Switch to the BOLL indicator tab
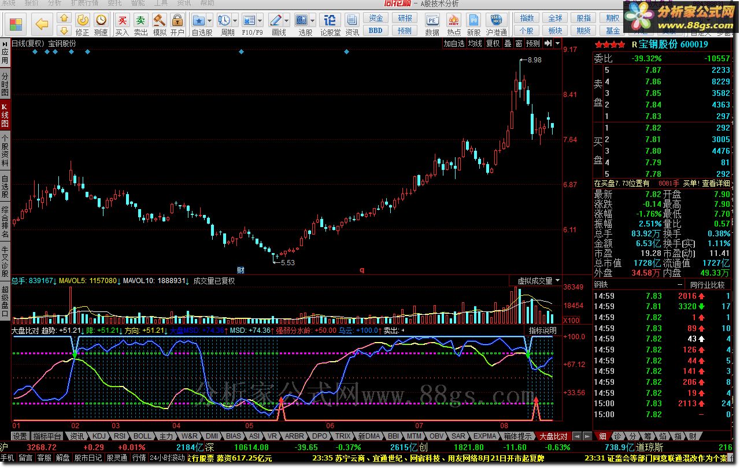 142,436
